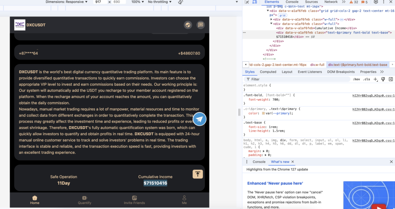395x209 pixels.
Task: Select the div.w-full breadcrumb
Action: 317,65
